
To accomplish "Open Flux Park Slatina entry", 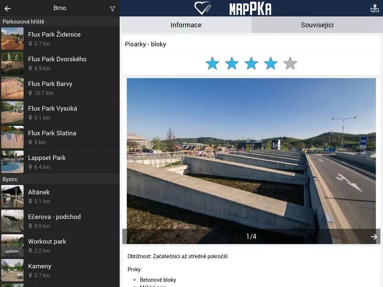I will tap(60, 137).
